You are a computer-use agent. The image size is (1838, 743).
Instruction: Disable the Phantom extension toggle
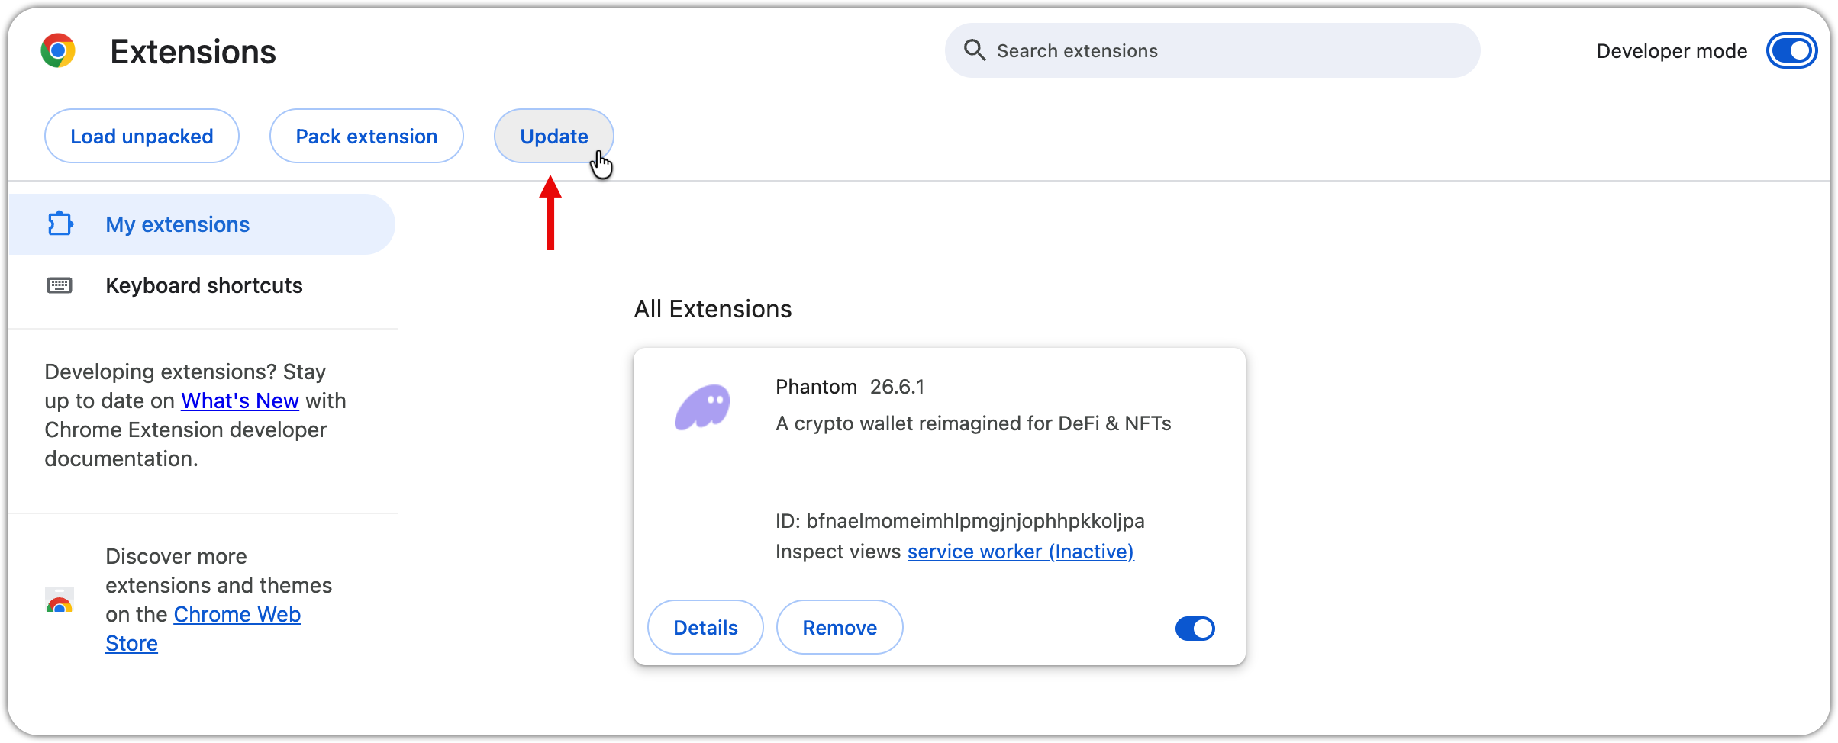click(x=1195, y=628)
